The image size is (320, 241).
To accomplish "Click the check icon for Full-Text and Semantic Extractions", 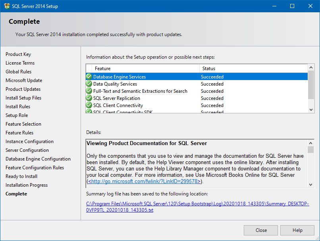I will [89, 91].
